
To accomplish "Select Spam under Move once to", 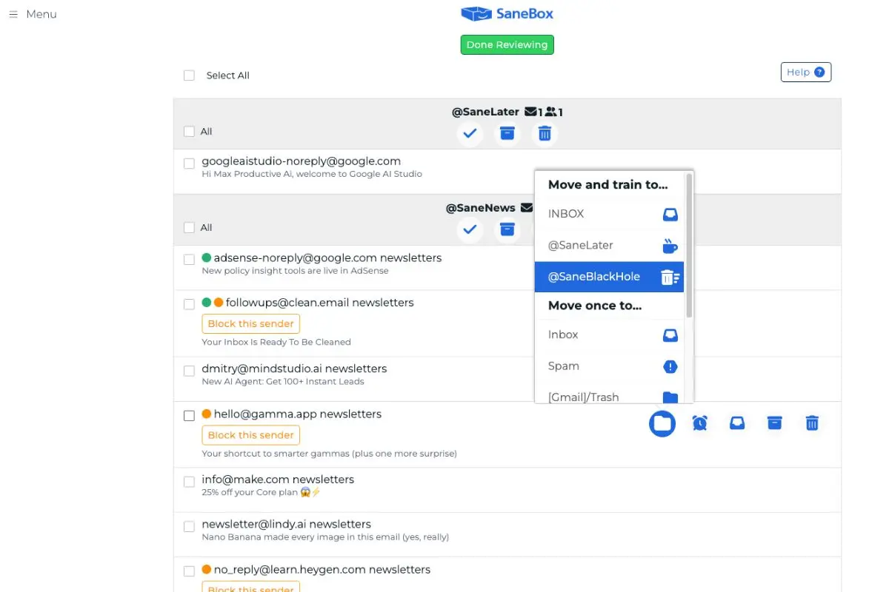I will point(609,366).
